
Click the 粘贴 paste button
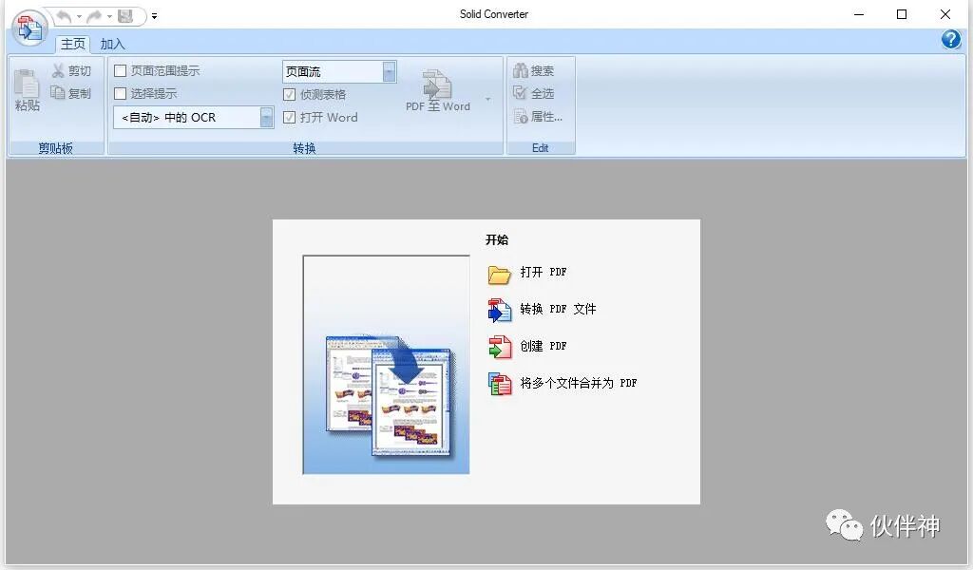point(26,90)
